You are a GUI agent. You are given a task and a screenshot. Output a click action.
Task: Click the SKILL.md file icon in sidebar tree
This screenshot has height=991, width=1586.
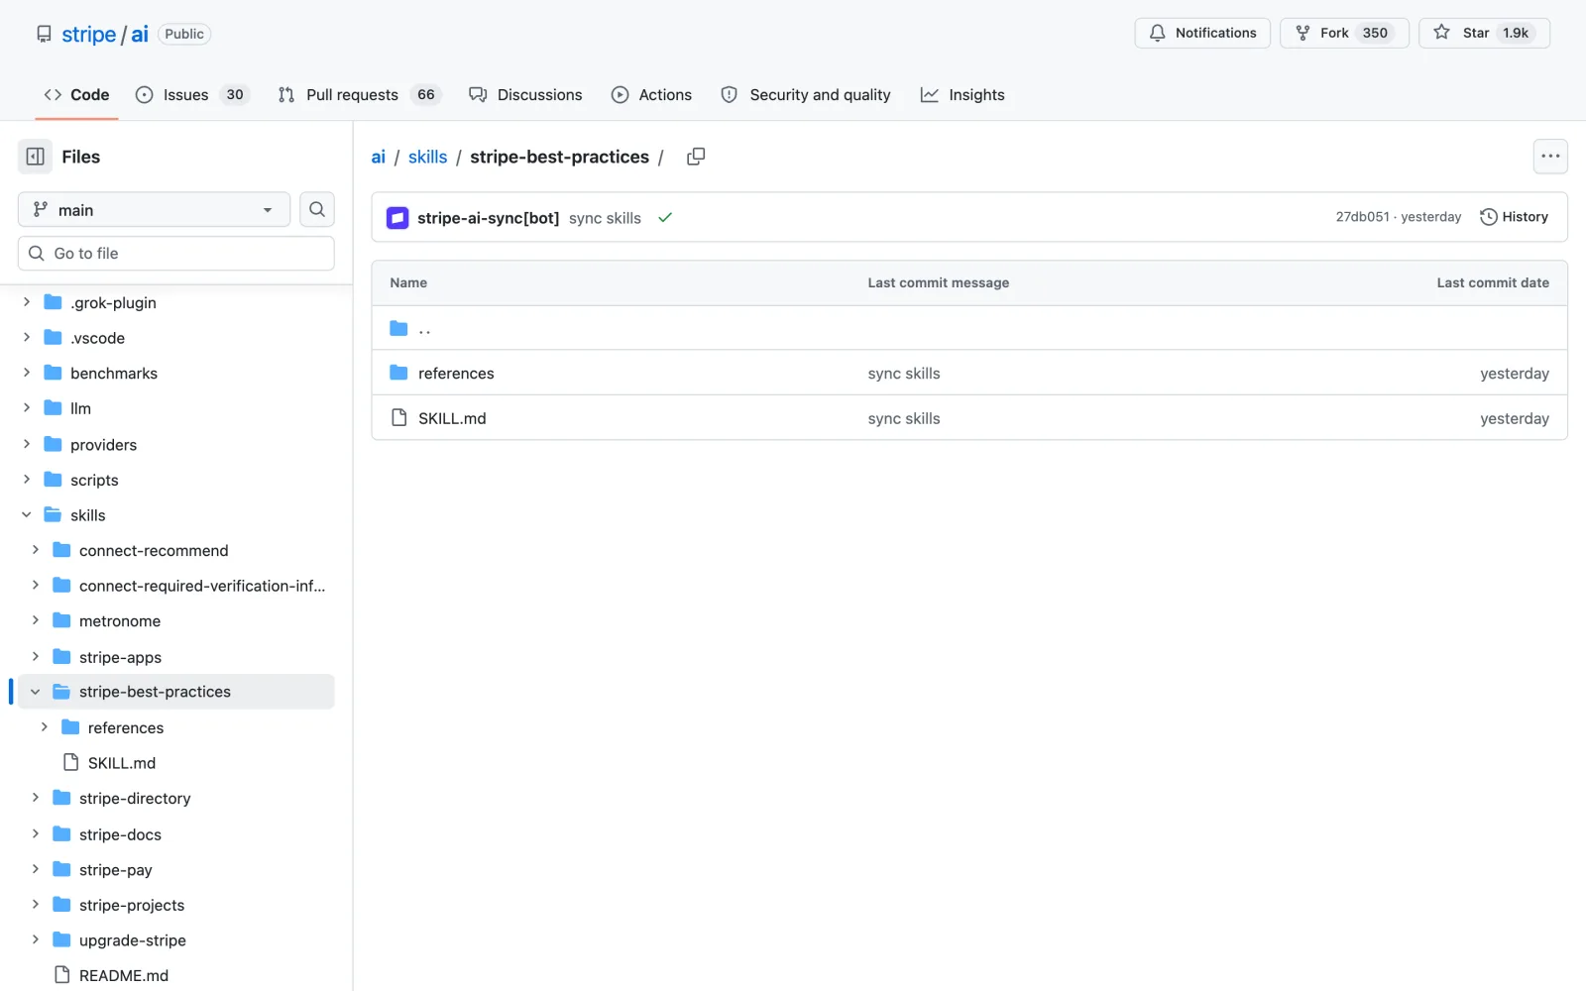pyautogui.click(x=70, y=762)
